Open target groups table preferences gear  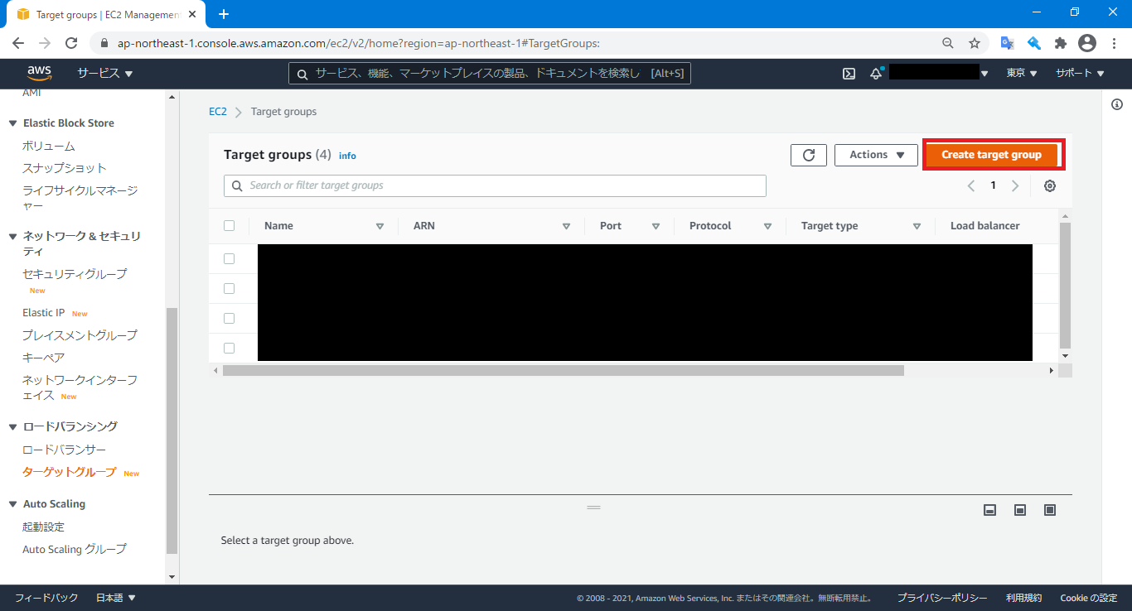[1050, 186]
